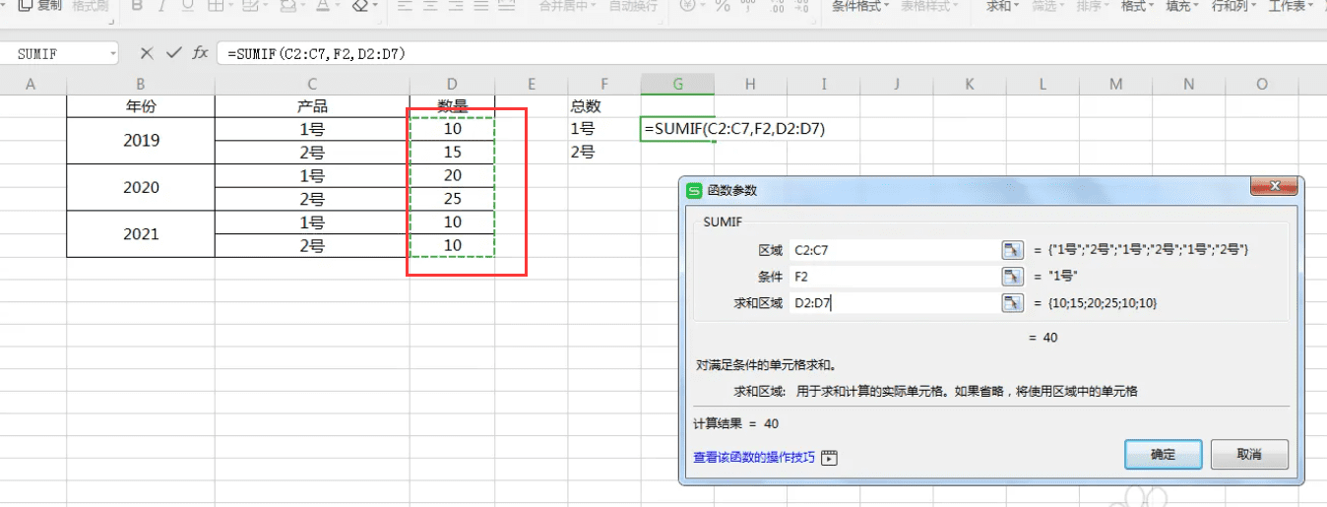Open range picker for 条件 field
The image size is (1327, 507).
[x=1013, y=277]
